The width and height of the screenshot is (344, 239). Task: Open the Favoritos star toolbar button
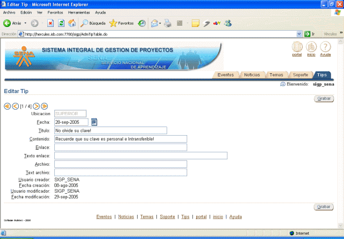click(x=121, y=23)
